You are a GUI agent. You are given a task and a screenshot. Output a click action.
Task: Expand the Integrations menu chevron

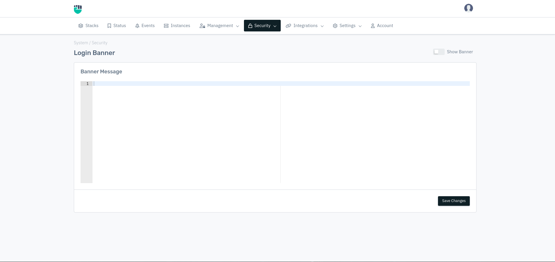[x=322, y=26]
